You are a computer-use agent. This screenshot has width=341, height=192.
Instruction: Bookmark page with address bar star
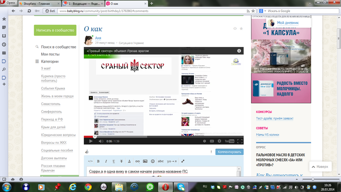tap(253, 11)
